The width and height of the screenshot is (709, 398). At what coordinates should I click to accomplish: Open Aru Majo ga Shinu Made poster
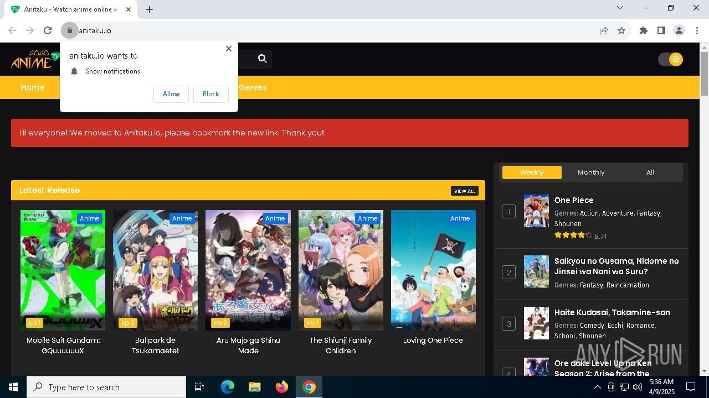pyautogui.click(x=248, y=270)
